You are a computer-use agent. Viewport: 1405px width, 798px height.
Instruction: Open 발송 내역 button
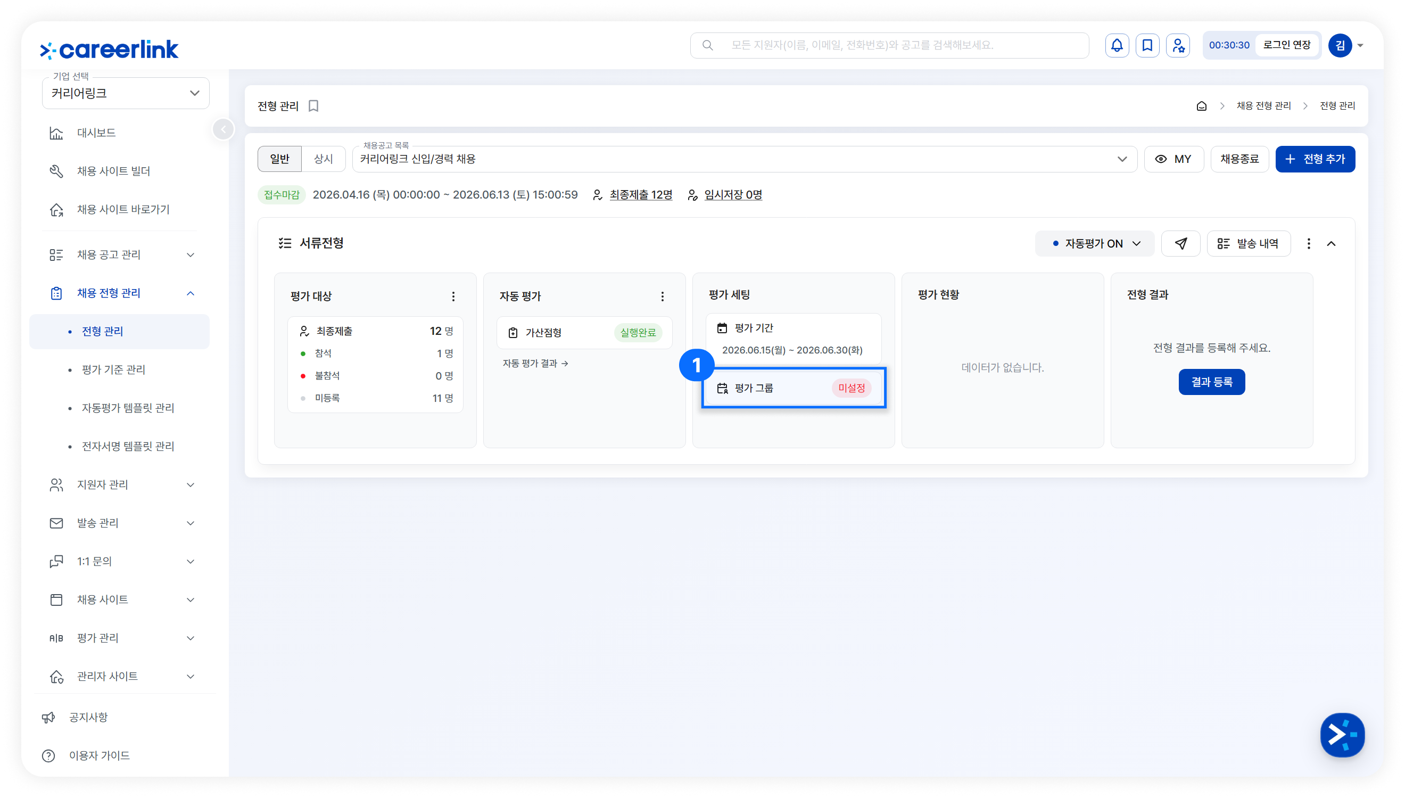click(x=1249, y=243)
